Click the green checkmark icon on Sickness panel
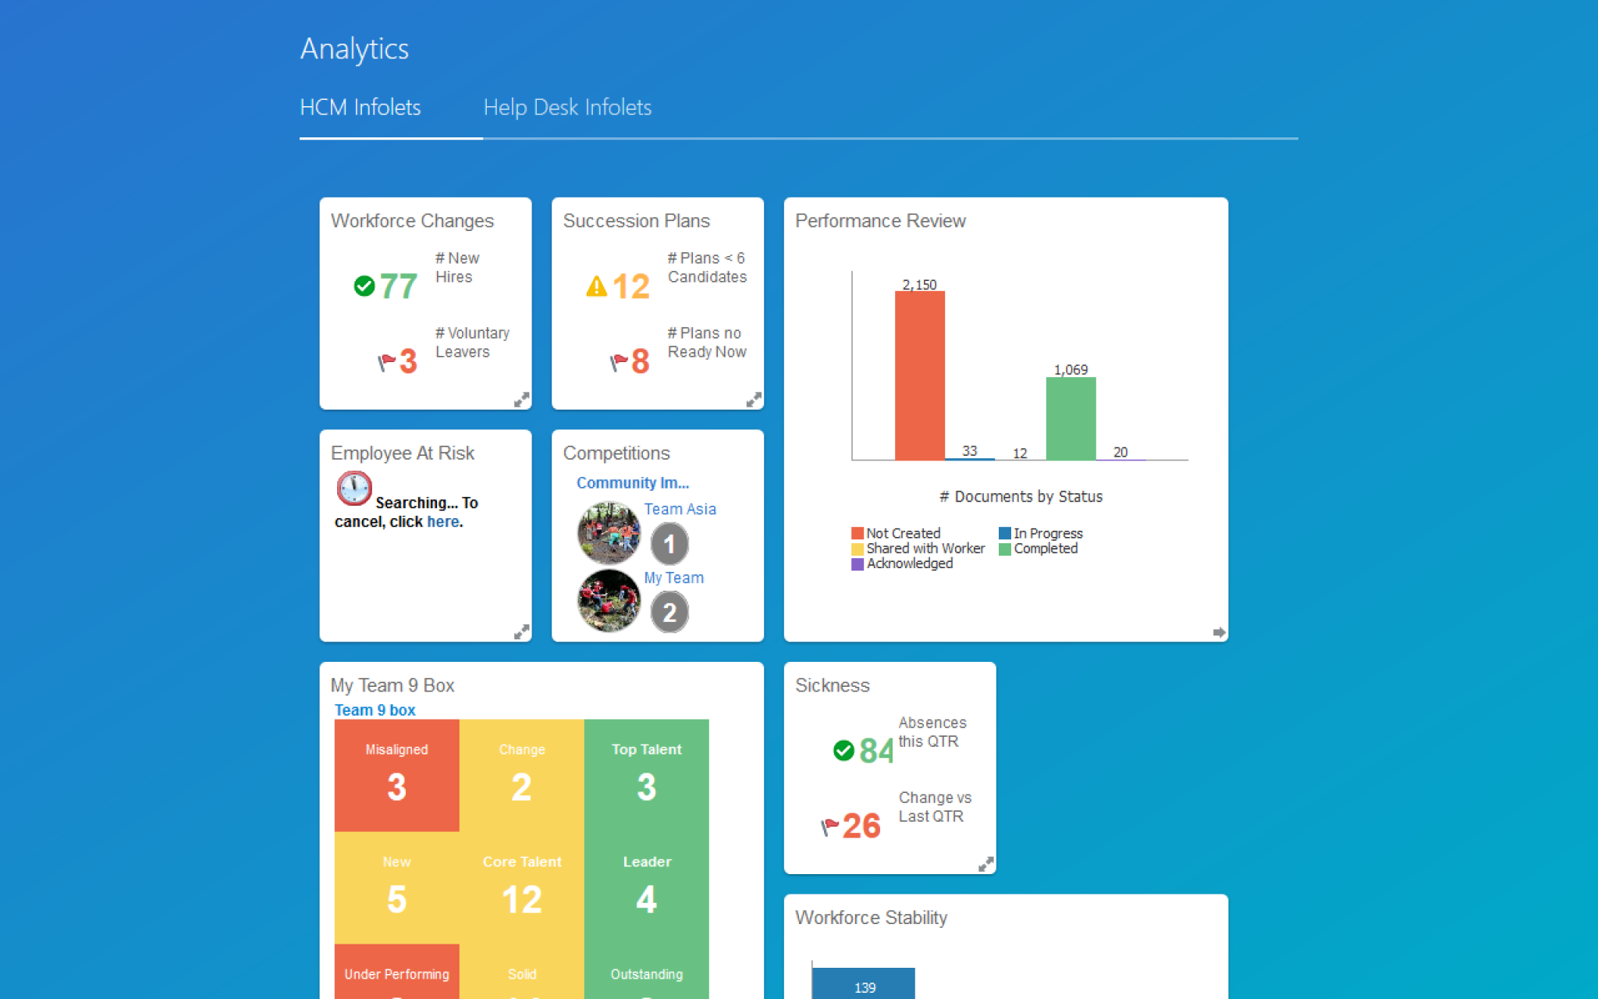Viewport: 1598px width, 999px height. [x=844, y=749]
